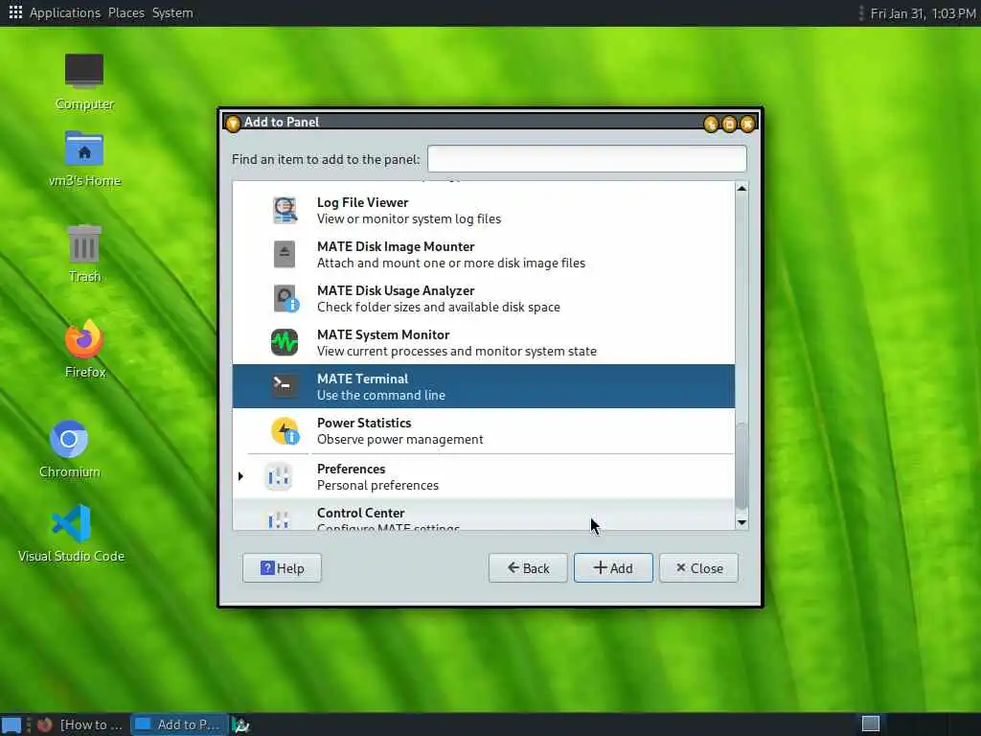Open the Computer desktop icon
This screenshot has width=981, height=736.
(x=84, y=71)
